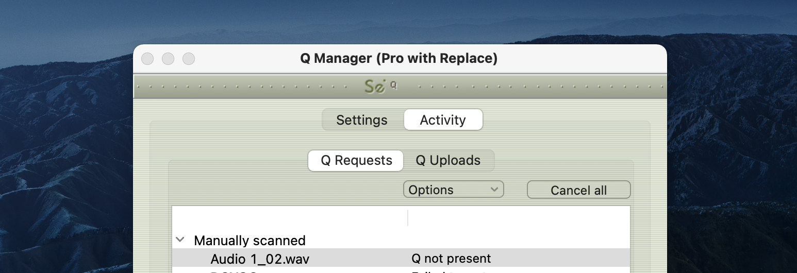The width and height of the screenshot is (797, 273).
Task: Switch to the Settings tab
Action: click(361, 120)
